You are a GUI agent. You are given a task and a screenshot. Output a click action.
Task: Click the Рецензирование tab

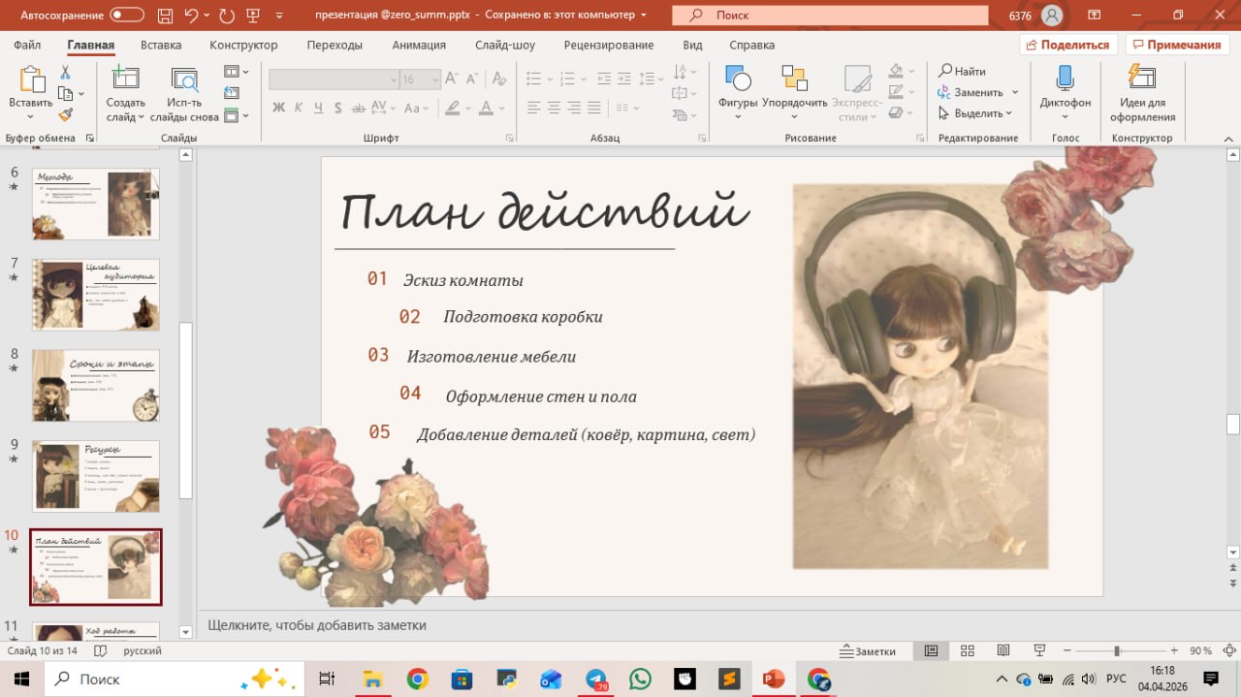click(609, 45)
